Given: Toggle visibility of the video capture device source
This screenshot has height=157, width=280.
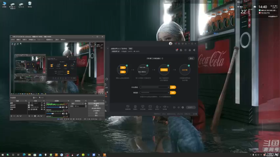Looking at the screenshot, I should coord(42,107).
